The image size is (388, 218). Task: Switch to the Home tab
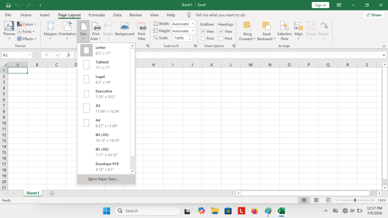pos(26,15)
